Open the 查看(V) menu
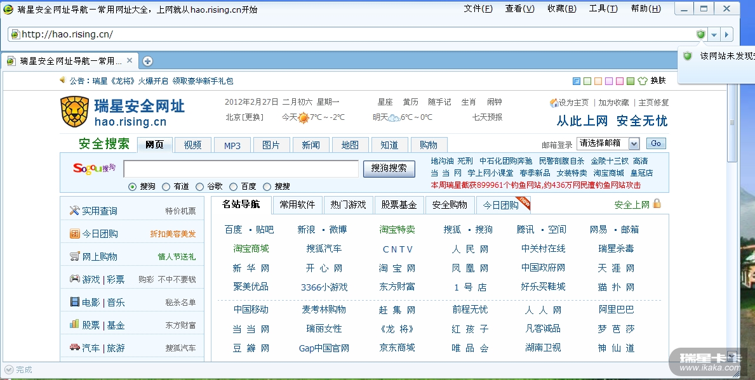755x380 pixels. pos(520,9)
